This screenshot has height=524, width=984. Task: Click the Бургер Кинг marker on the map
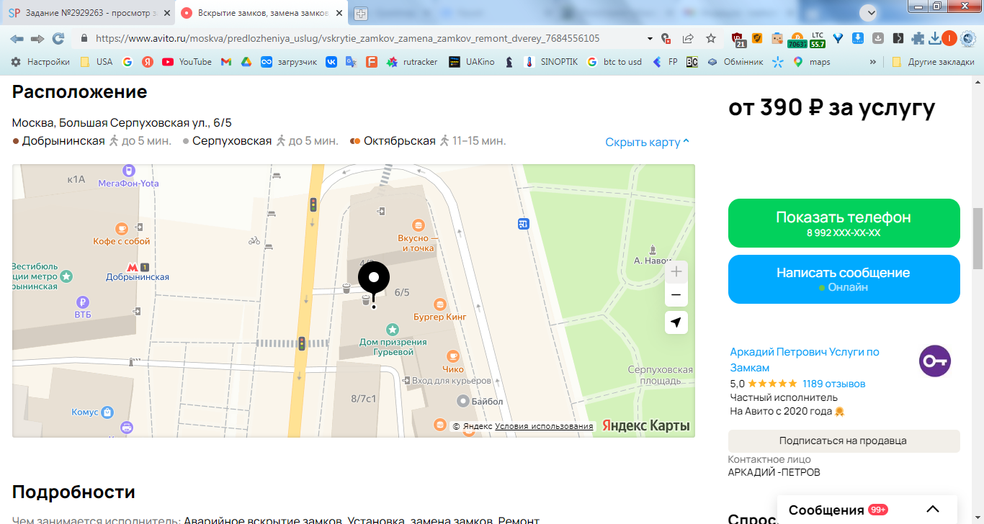[439, 304]
